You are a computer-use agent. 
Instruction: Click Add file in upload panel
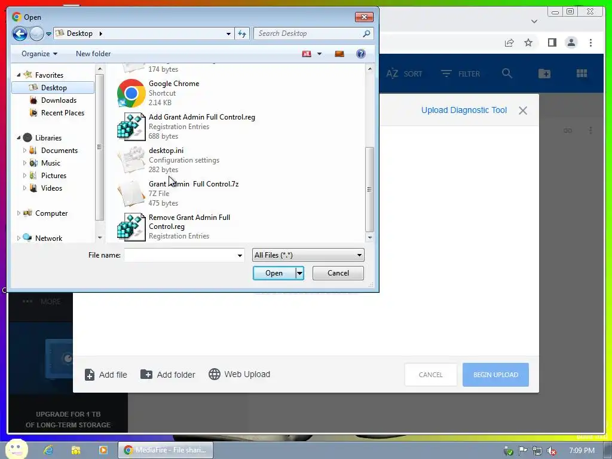point(106,375)
